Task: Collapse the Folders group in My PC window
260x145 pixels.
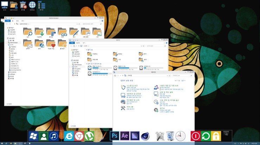Action: [86, 50]
